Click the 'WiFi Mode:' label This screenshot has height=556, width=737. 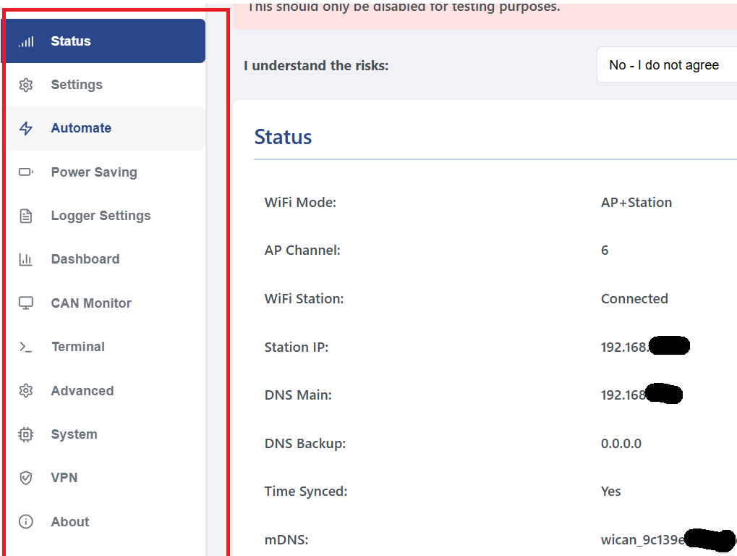point(300,202)
